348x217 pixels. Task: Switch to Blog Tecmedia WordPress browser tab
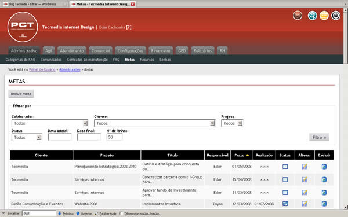[x=34, y=4]
